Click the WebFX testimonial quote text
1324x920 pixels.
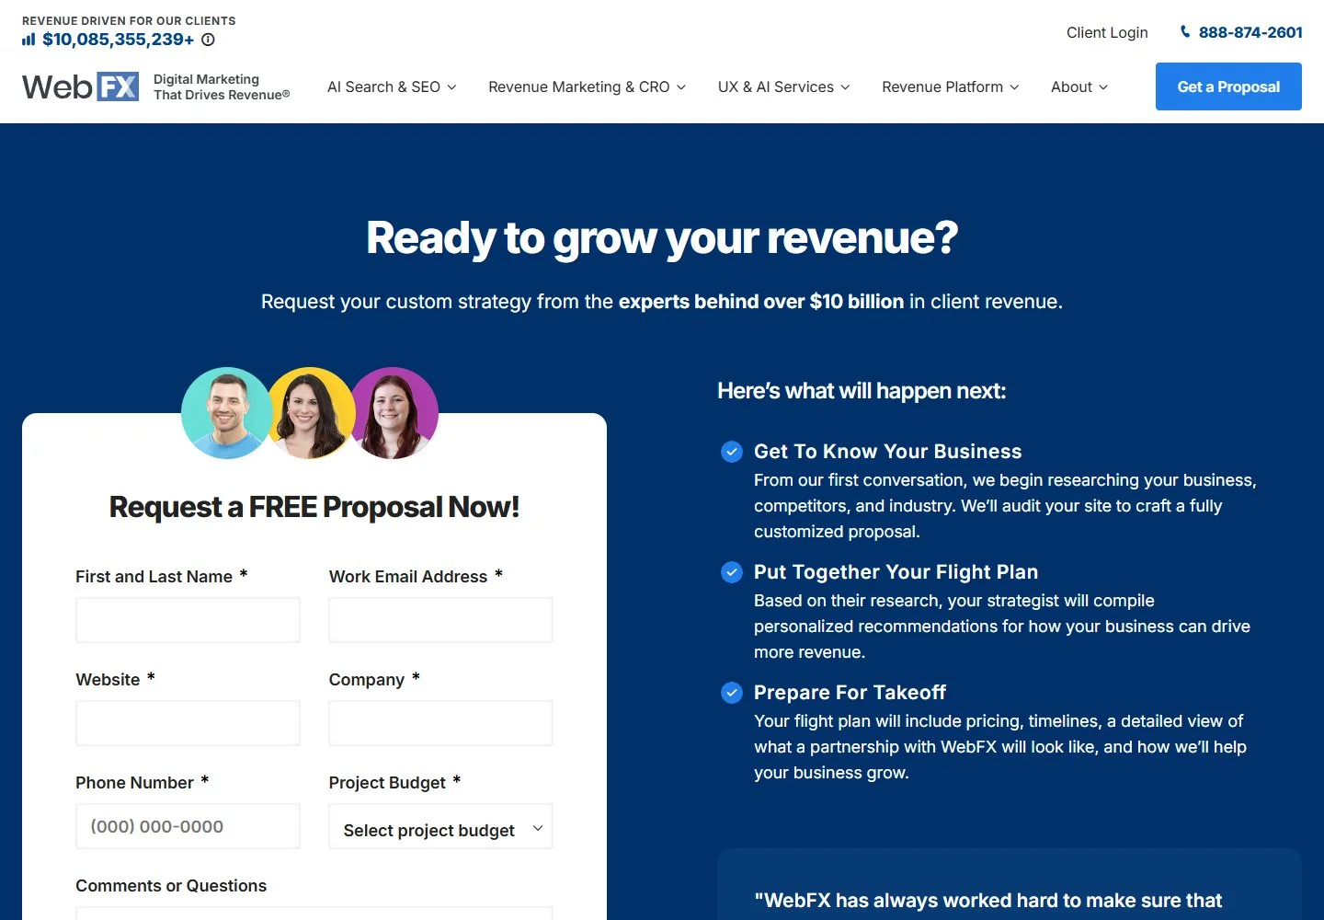988,901
